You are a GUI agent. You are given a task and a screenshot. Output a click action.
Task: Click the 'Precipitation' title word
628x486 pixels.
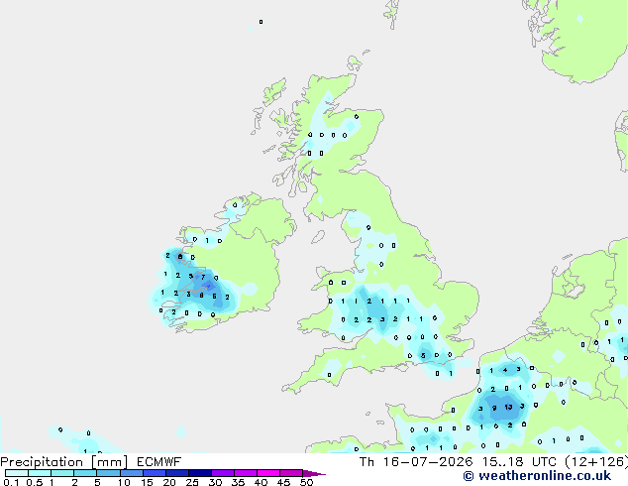(42, 462)
